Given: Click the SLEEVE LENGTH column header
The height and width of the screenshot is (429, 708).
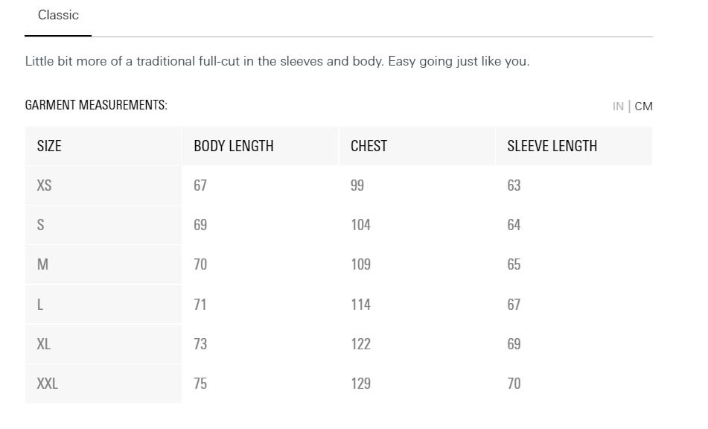Looking at the screenshot, I should click(552, 146).
